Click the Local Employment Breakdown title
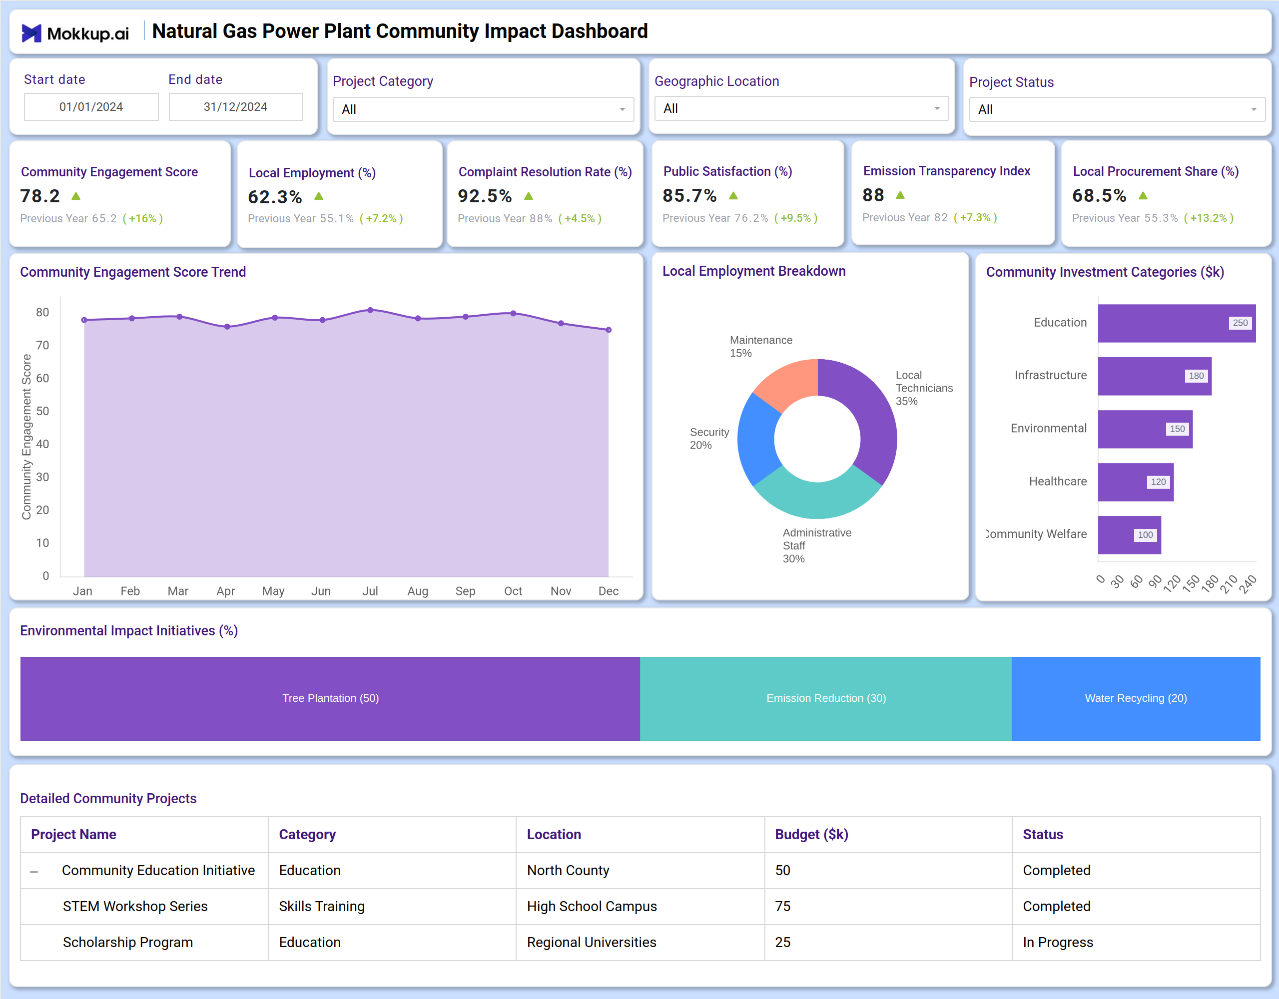This screenshot has height=999, width=1279. pos(754,271)
